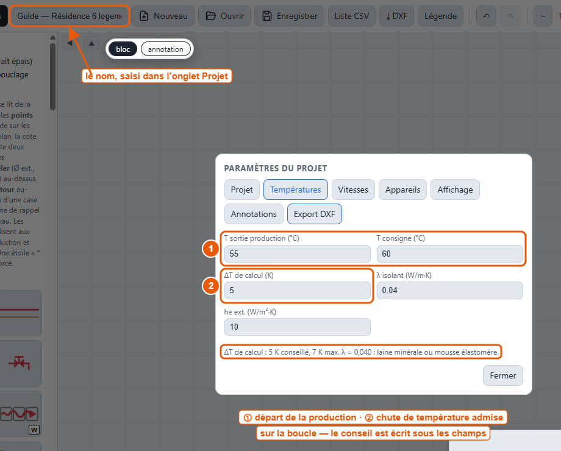Choose the wavy-arrow exchanger symbol block
The height and width of the screenshot is (451, 561).
[x=20, y=414]
